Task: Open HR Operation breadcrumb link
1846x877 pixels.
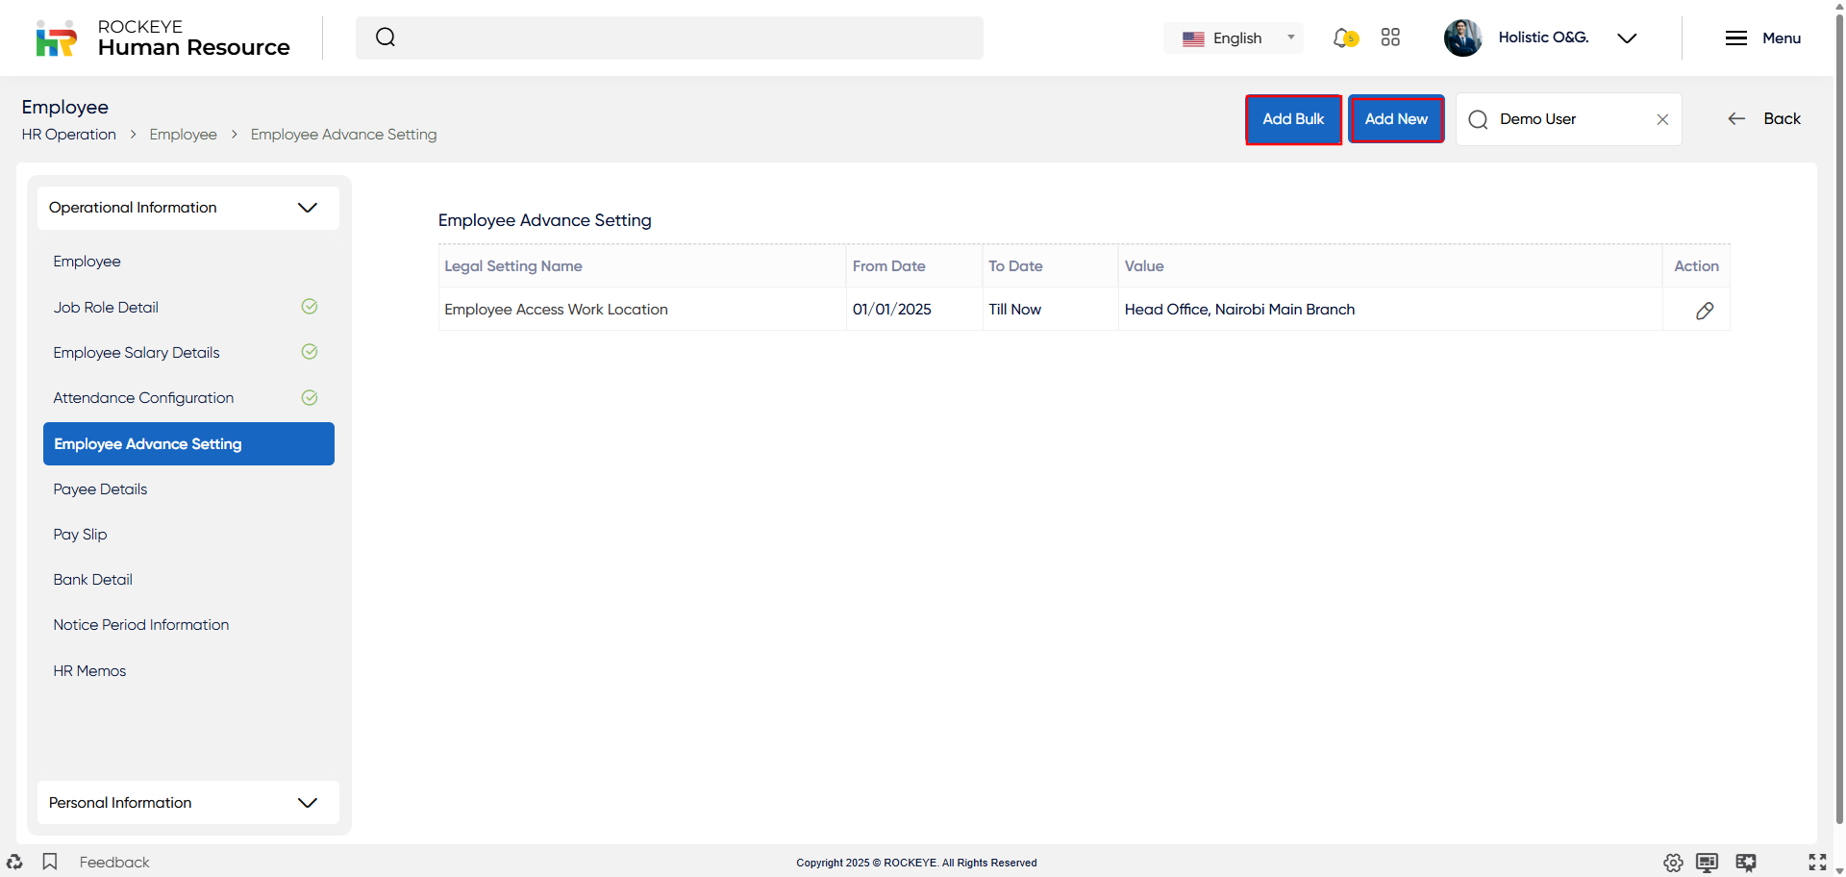Action: (x=69, y=135)
